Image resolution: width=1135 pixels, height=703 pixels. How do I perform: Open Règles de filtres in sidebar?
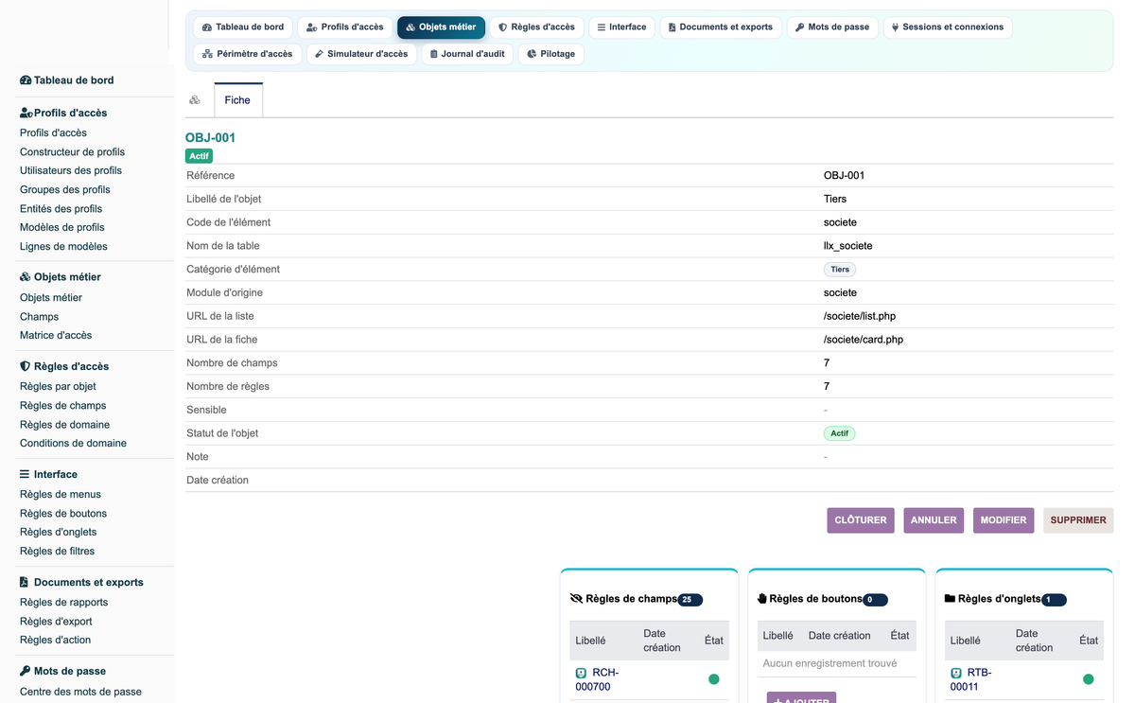(57, 552)
